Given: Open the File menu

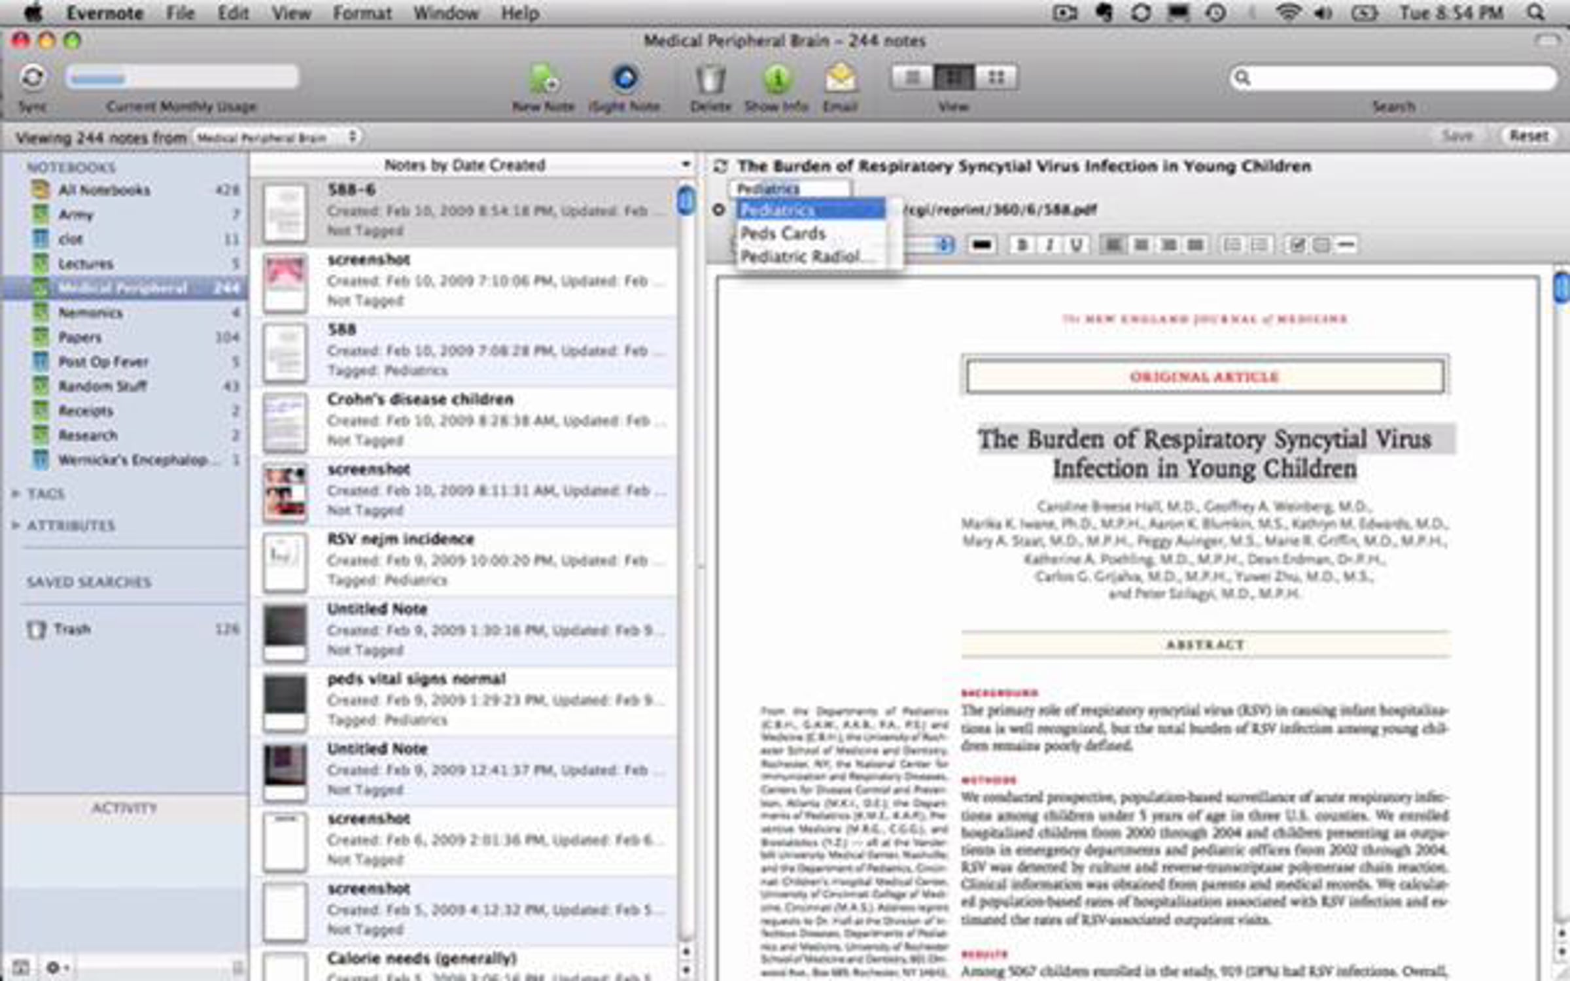Looking at the screenshot, I should tap(180, 13).
